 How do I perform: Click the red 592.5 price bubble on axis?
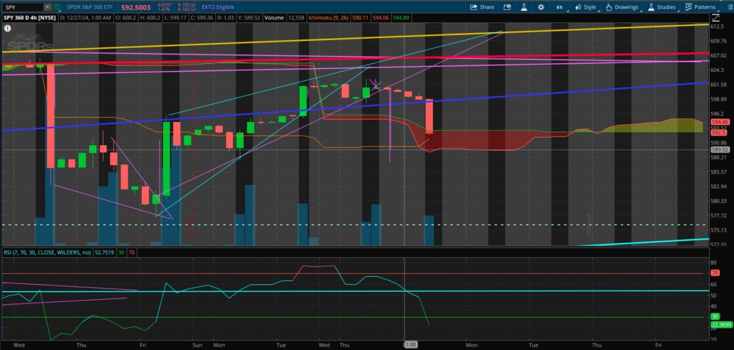(718, 133)
